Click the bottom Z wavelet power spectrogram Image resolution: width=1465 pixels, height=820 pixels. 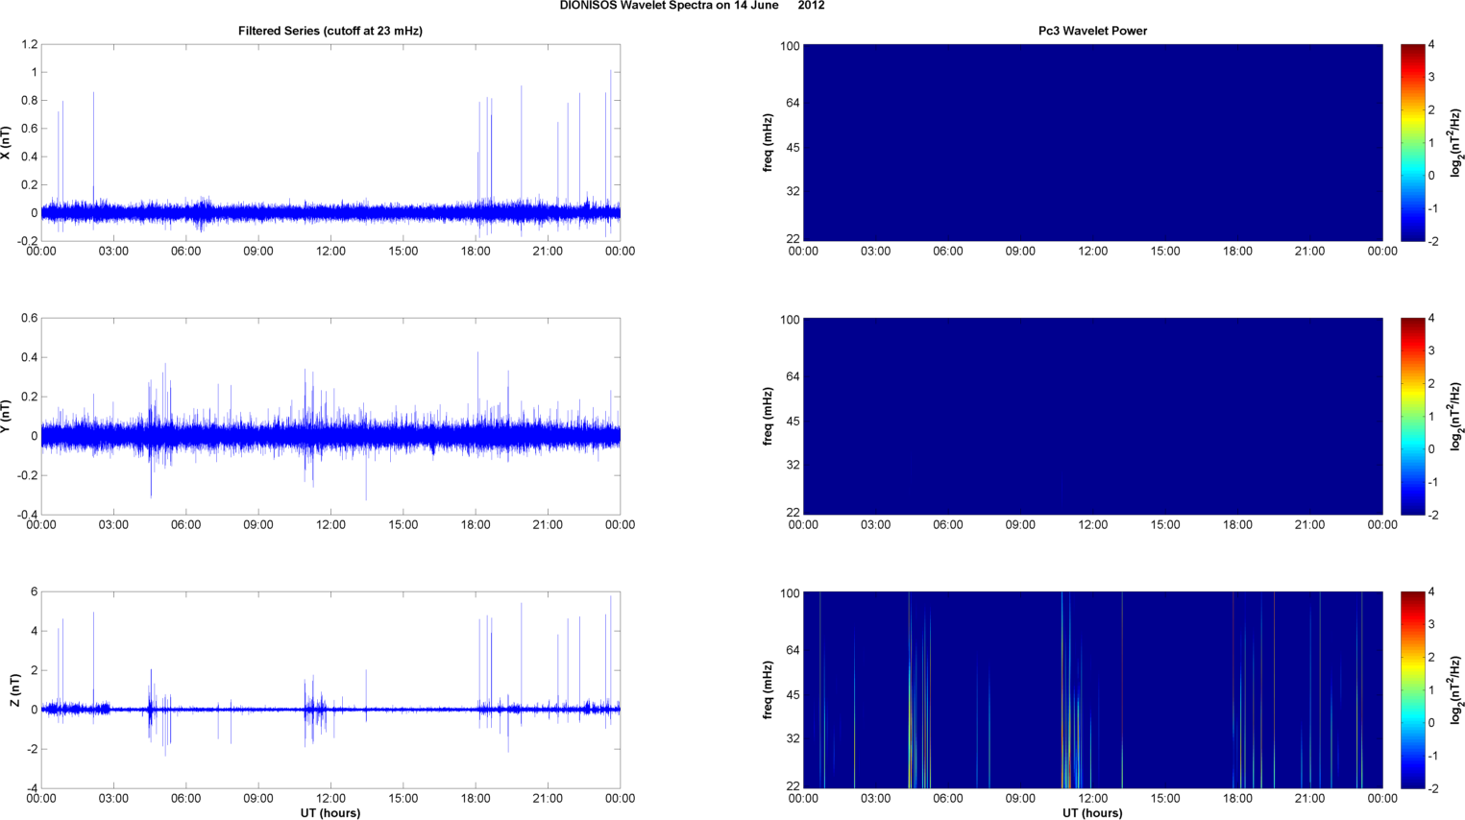(x=1092, y=689)
